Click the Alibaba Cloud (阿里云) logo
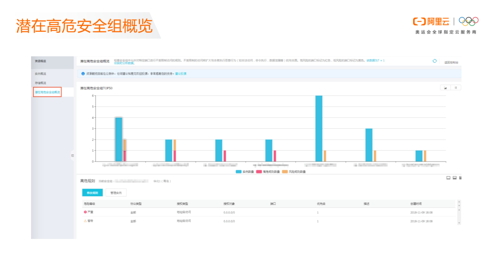Image resolution: width=493 pixels, height=273 pixels. click(x=431, y=22)
